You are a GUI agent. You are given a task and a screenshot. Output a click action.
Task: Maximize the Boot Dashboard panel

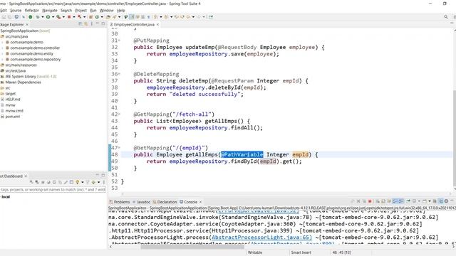pos(103,175)
